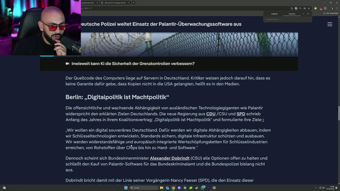Open ChatGPT app from taskbar
Image resolution: width=340 pixels, height=191 pixels.
click(214, 188)
